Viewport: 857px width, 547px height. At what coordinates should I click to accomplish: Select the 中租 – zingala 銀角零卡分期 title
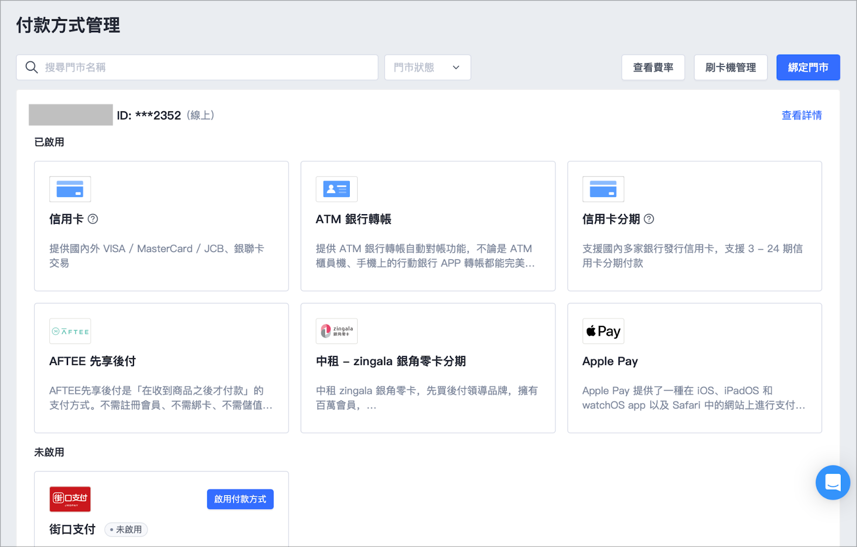(391, 361)
